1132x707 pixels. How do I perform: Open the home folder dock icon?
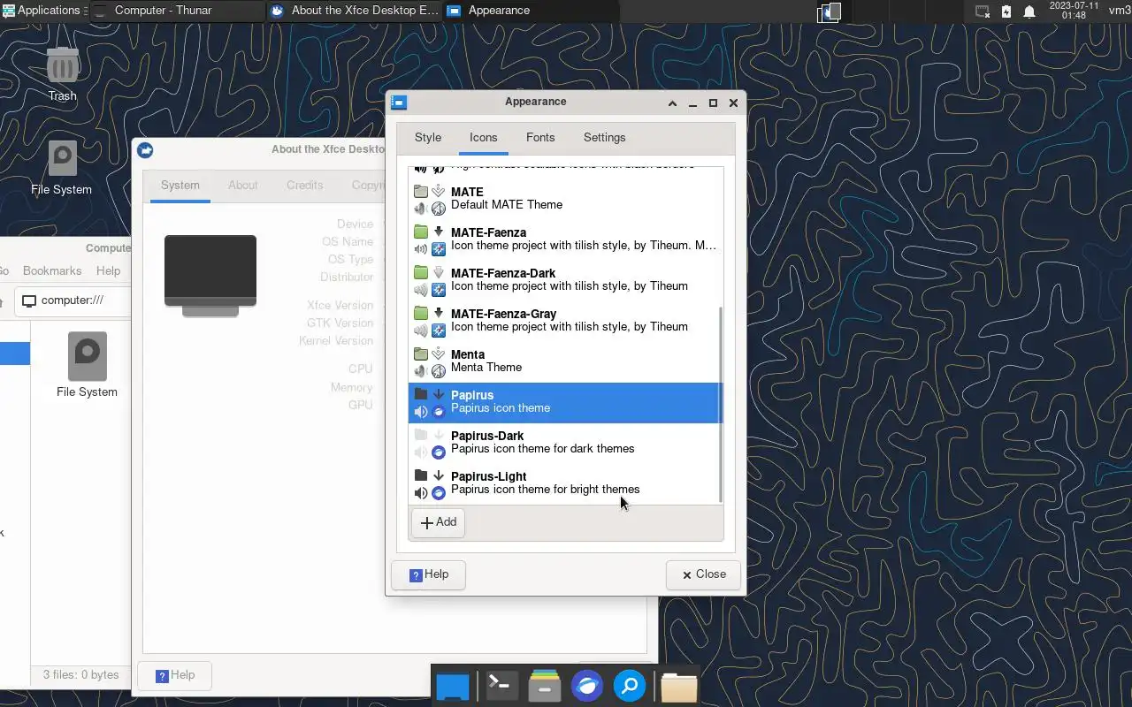678,686
